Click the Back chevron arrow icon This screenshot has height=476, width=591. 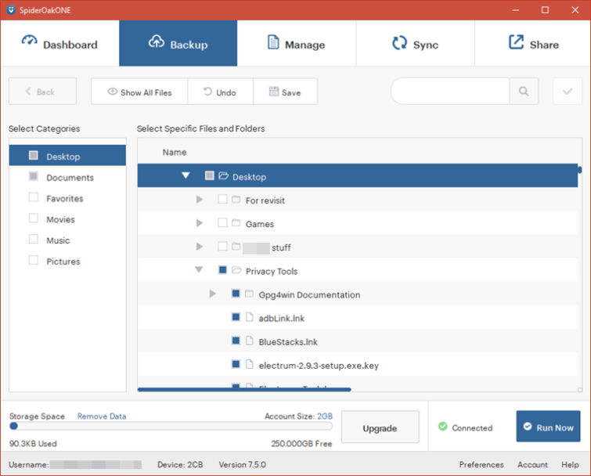tap(28, 91)
